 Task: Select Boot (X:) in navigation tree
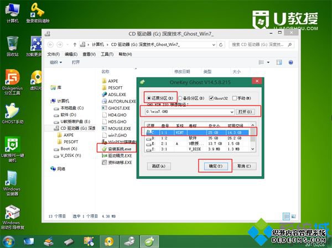pos(66,149)
